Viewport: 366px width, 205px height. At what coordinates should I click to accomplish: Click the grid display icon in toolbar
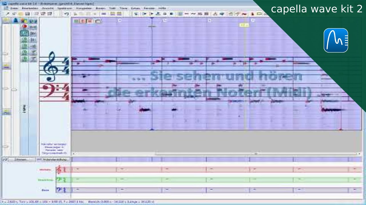coord(180,13)
